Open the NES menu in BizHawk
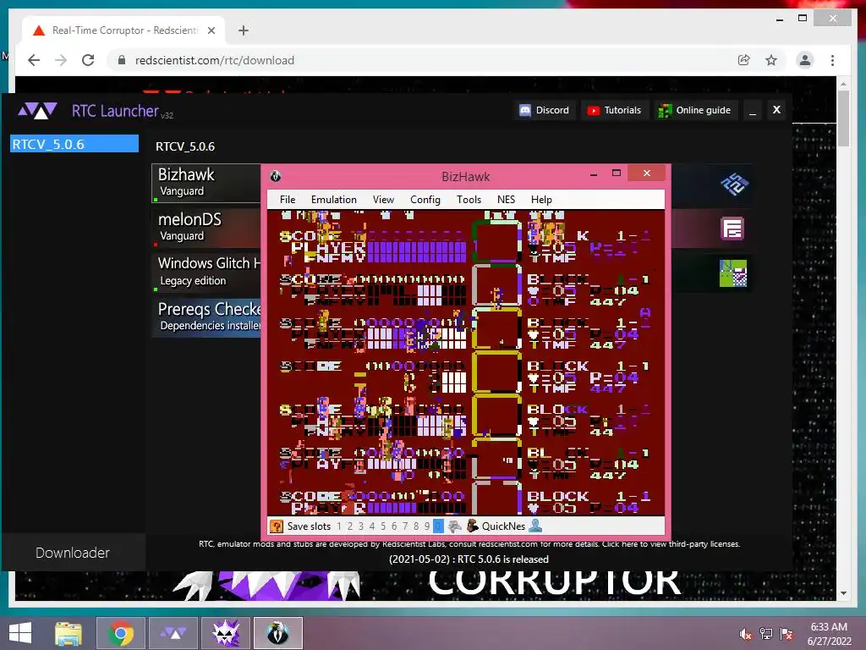 [x=506, y=200]
